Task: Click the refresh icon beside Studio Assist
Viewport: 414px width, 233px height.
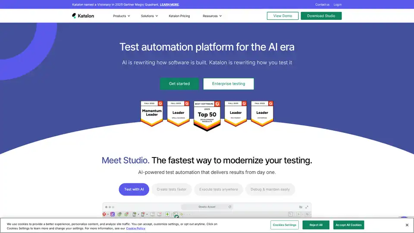Action: (x=230, y=207)
